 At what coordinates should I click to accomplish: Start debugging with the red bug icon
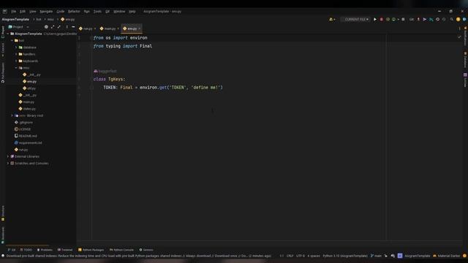[x=382, y=20]
